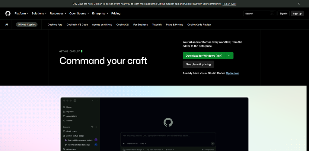
Task: Click the back arrow in app preview
Action: tap(93, 101)
